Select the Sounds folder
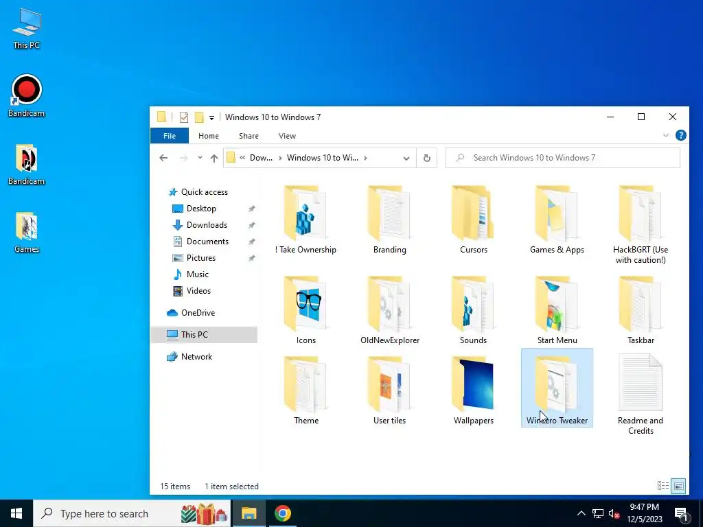 pyautogui.click(x=474, y=310)
